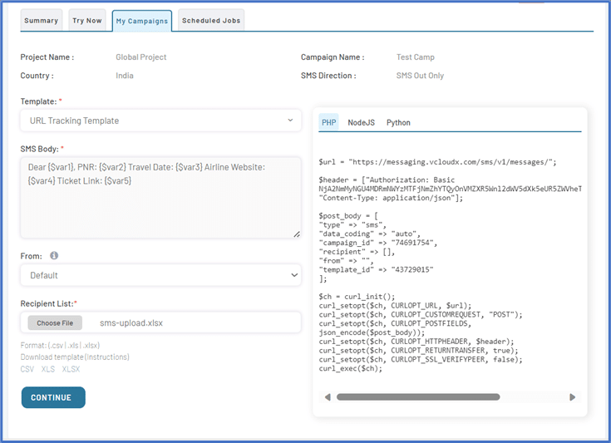Click the Global Project value

click(x=141, y=57)
